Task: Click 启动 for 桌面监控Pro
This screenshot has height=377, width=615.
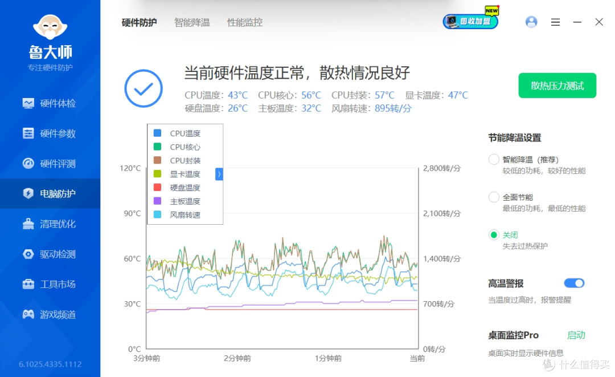Action: [x=576, y=335]
